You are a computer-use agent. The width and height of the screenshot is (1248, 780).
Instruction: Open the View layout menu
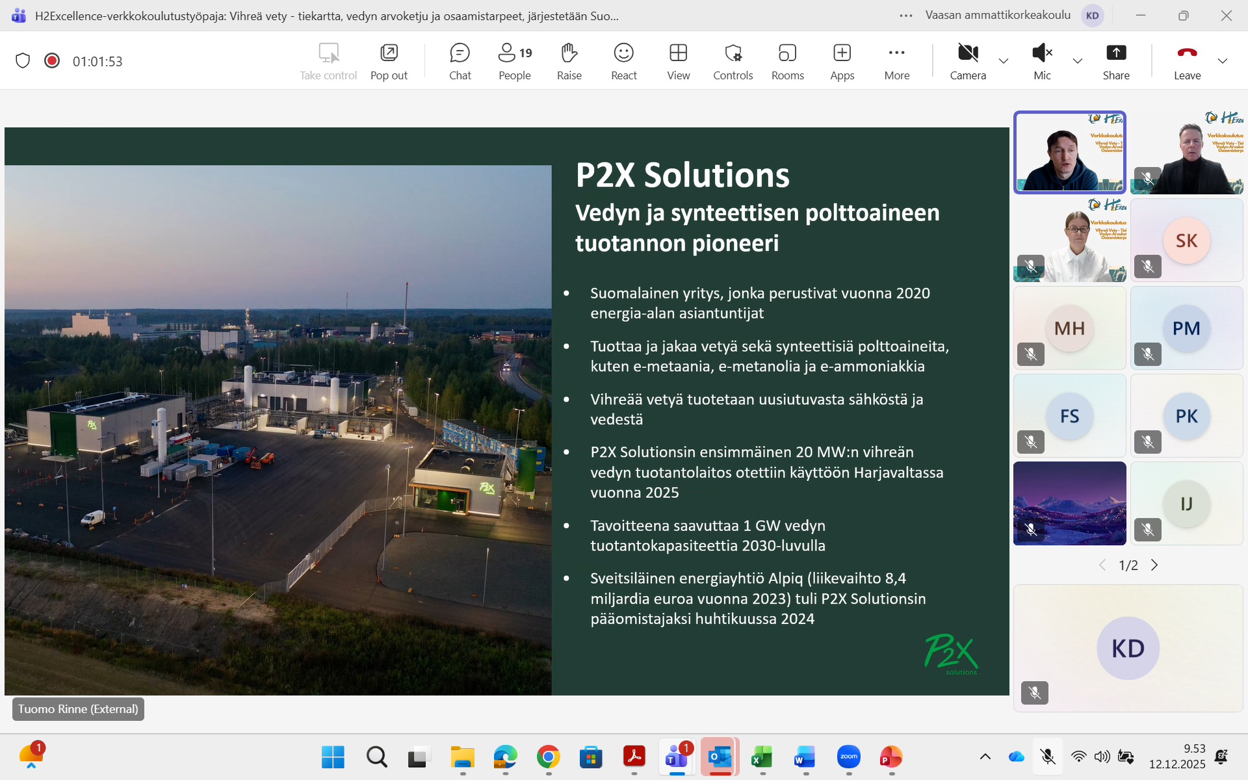tap(678, 61)
